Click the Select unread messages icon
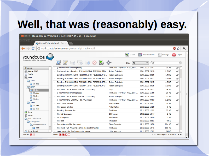 click(63, 135)
